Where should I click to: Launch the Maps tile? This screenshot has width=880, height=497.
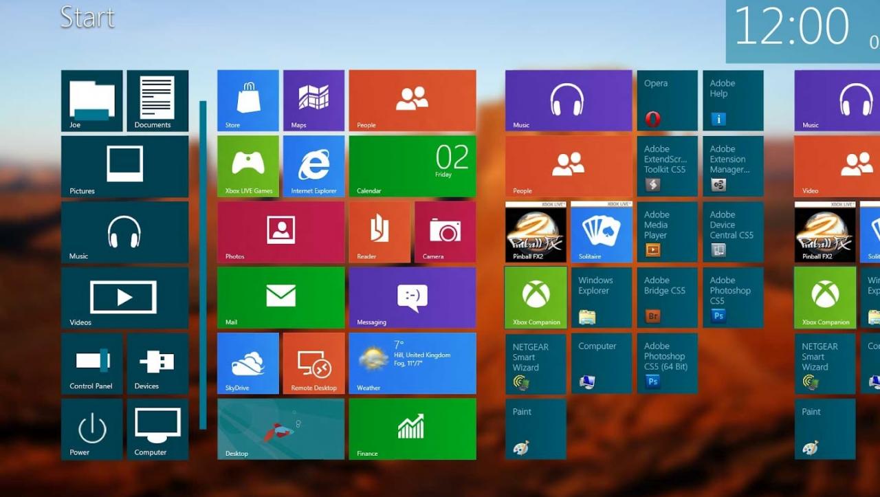click(313, 100)
